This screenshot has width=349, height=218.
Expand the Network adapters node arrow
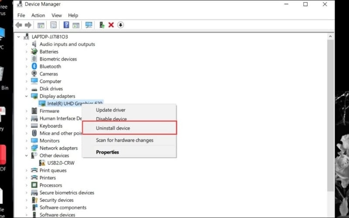coord(27,148)
